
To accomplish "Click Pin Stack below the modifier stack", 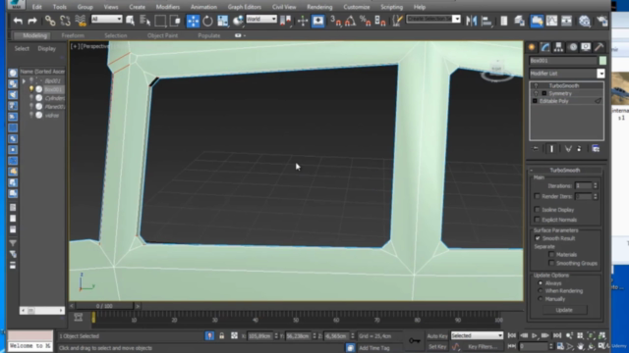I will (535, 148).
